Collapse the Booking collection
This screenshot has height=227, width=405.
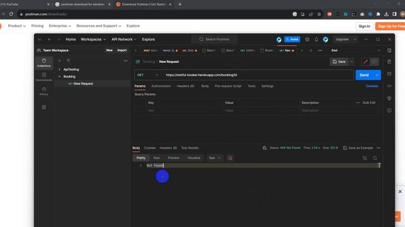[x=59, y=76]
